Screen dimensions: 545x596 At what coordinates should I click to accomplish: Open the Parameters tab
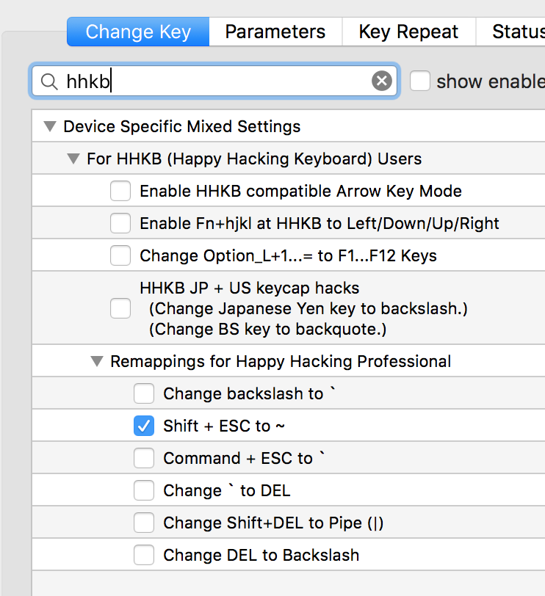pyautogui.click(x=275, y=32)
